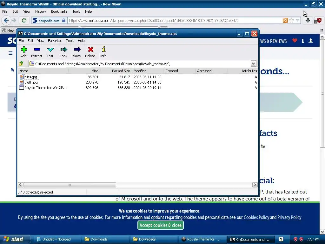
Task: Click the Copy toolbar icon in 7-Zip
Action: 63,52
